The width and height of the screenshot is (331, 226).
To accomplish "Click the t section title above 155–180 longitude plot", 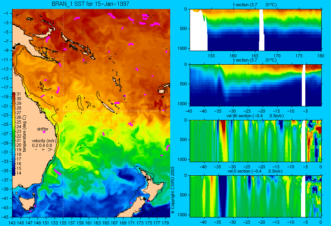I will tap(255, 5).
